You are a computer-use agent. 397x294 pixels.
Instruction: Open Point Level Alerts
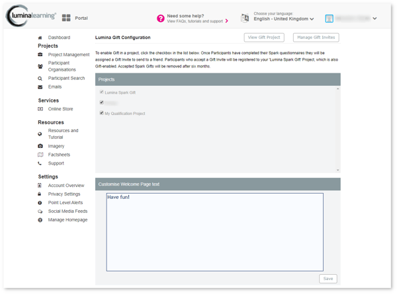click(x=66, y=202)
